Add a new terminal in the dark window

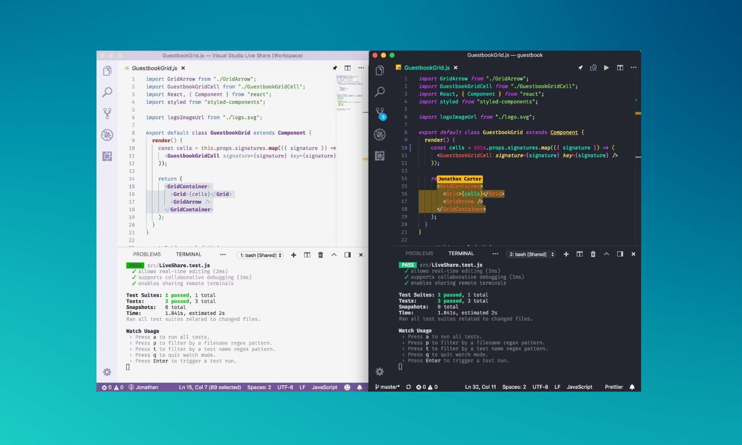[566, 254]
